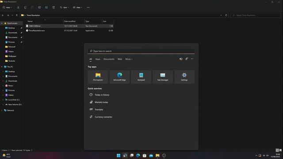The image size is (283, 159).
Task: Click the Share icon in Explorer toolbar
Action: [46, 8]
